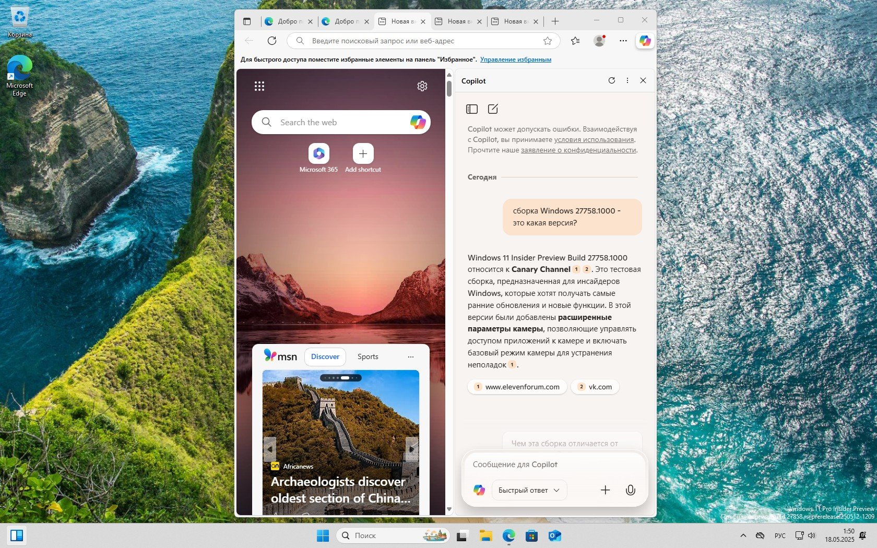
Task: Open the заявление о конфиденциальности link
Action: (578, 150)
